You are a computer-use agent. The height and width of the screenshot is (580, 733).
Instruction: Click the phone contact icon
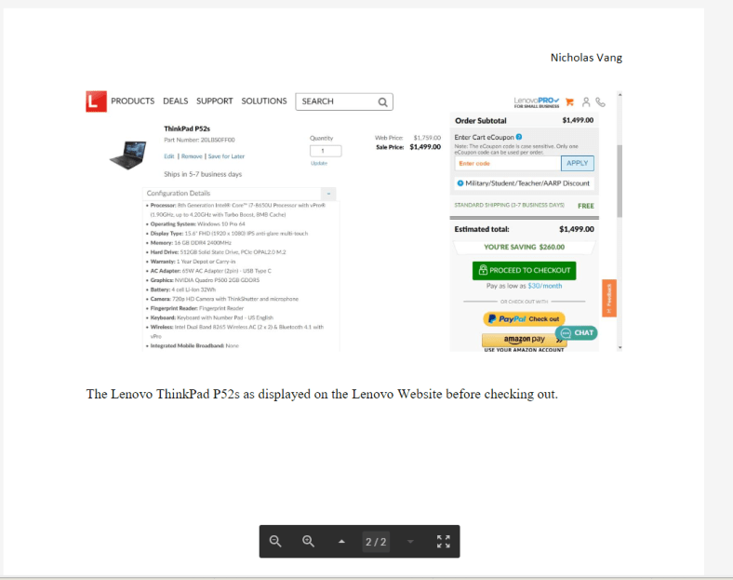(600, 102)
